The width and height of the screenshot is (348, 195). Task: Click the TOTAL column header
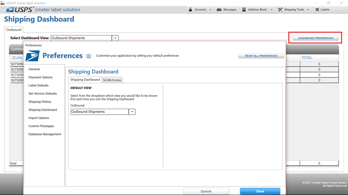307,58
